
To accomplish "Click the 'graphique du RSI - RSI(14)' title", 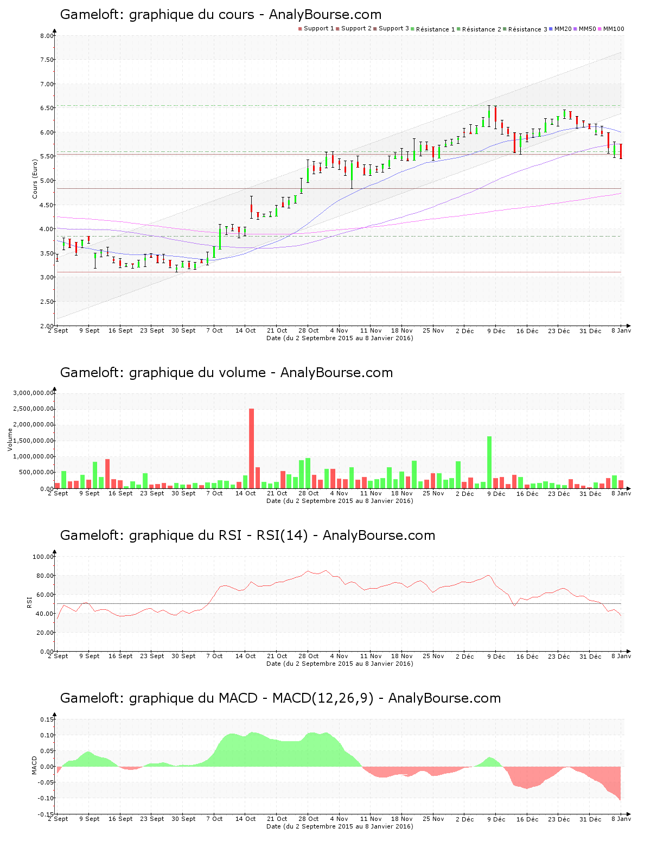I will [247, 536].
